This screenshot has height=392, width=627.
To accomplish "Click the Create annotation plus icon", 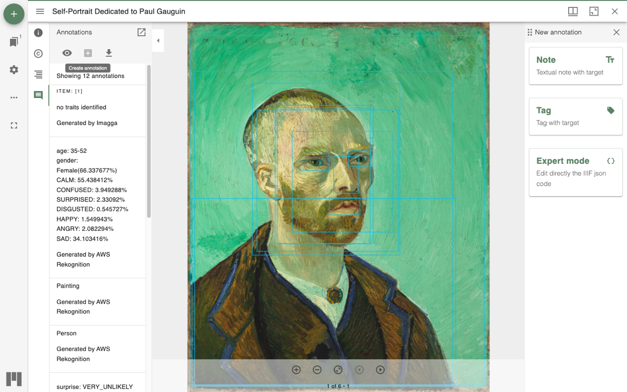I will (88, 53).
